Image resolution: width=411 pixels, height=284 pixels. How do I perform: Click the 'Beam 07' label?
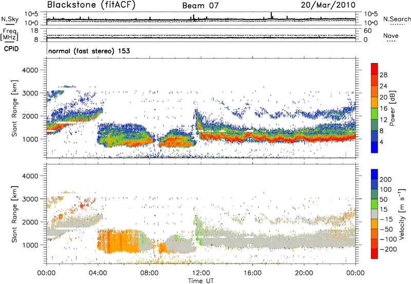click(200, 6)
